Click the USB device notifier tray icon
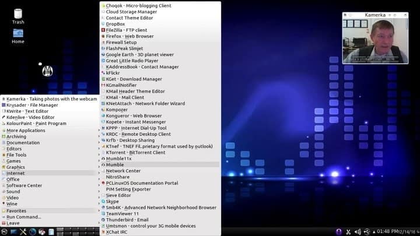This screenshot has height=236, width=420. point(367,232)
